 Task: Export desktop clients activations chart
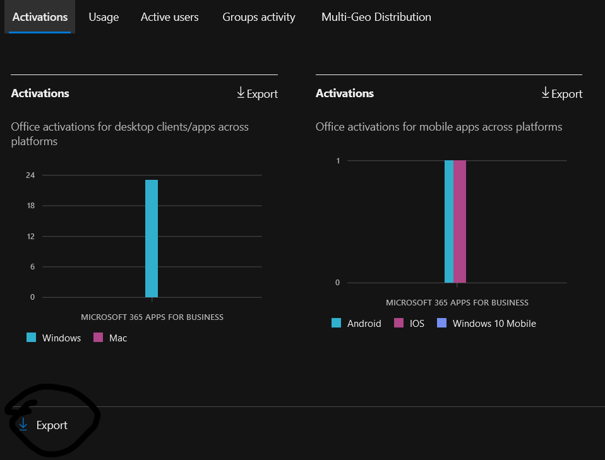point(258,93)
